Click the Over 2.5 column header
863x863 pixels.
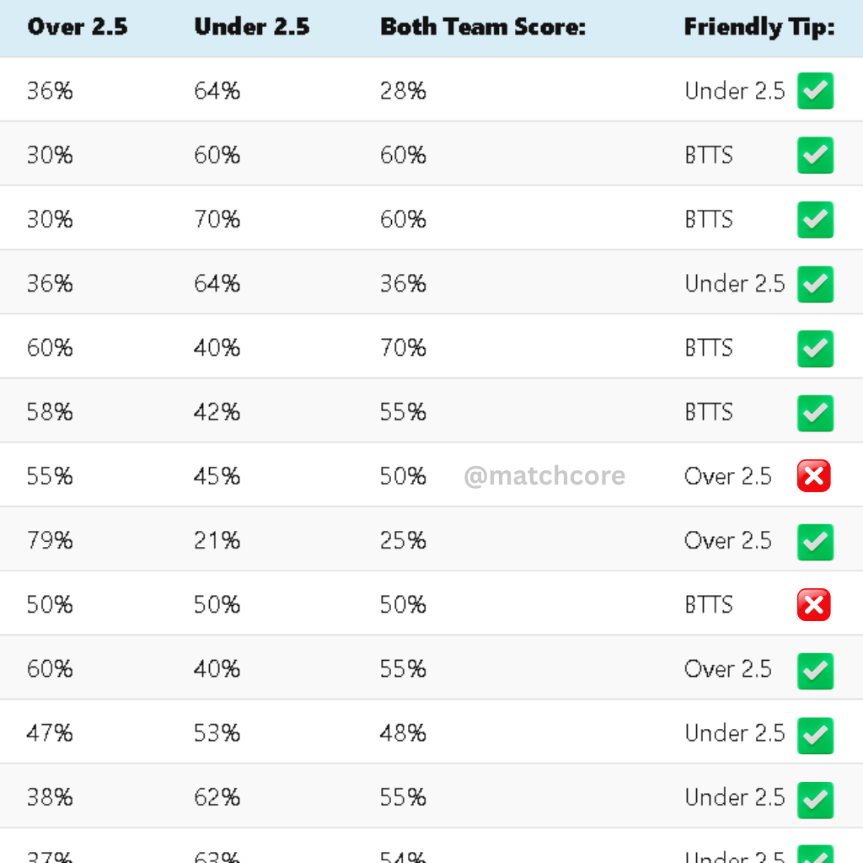[x=78, y=26]
